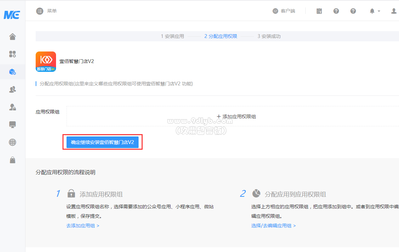The height and width of the screenshot is (252, 399).
Task: Open the user profile icon in header
Action: (x=394, y=11)
